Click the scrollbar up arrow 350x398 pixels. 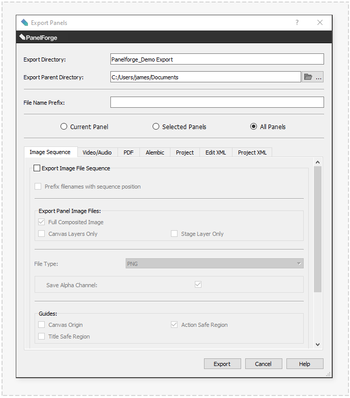pos(317,162)
